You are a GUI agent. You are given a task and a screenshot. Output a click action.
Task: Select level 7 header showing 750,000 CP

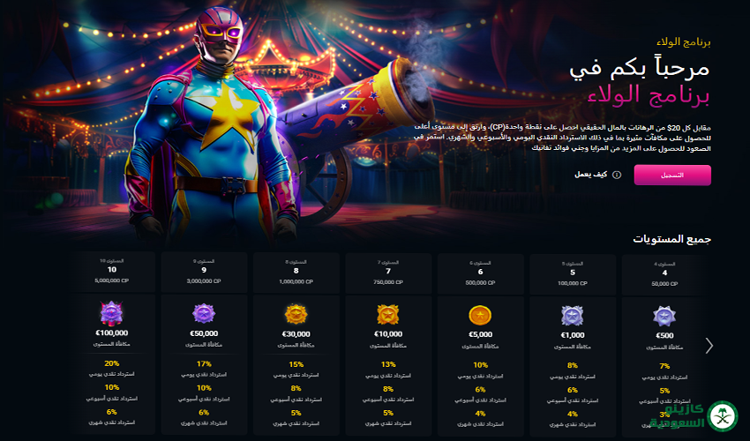coord(388,273)
